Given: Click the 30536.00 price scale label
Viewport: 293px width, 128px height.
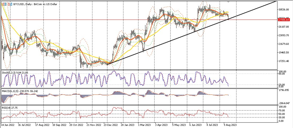Looking at the screenshot, I should point(284,9).
